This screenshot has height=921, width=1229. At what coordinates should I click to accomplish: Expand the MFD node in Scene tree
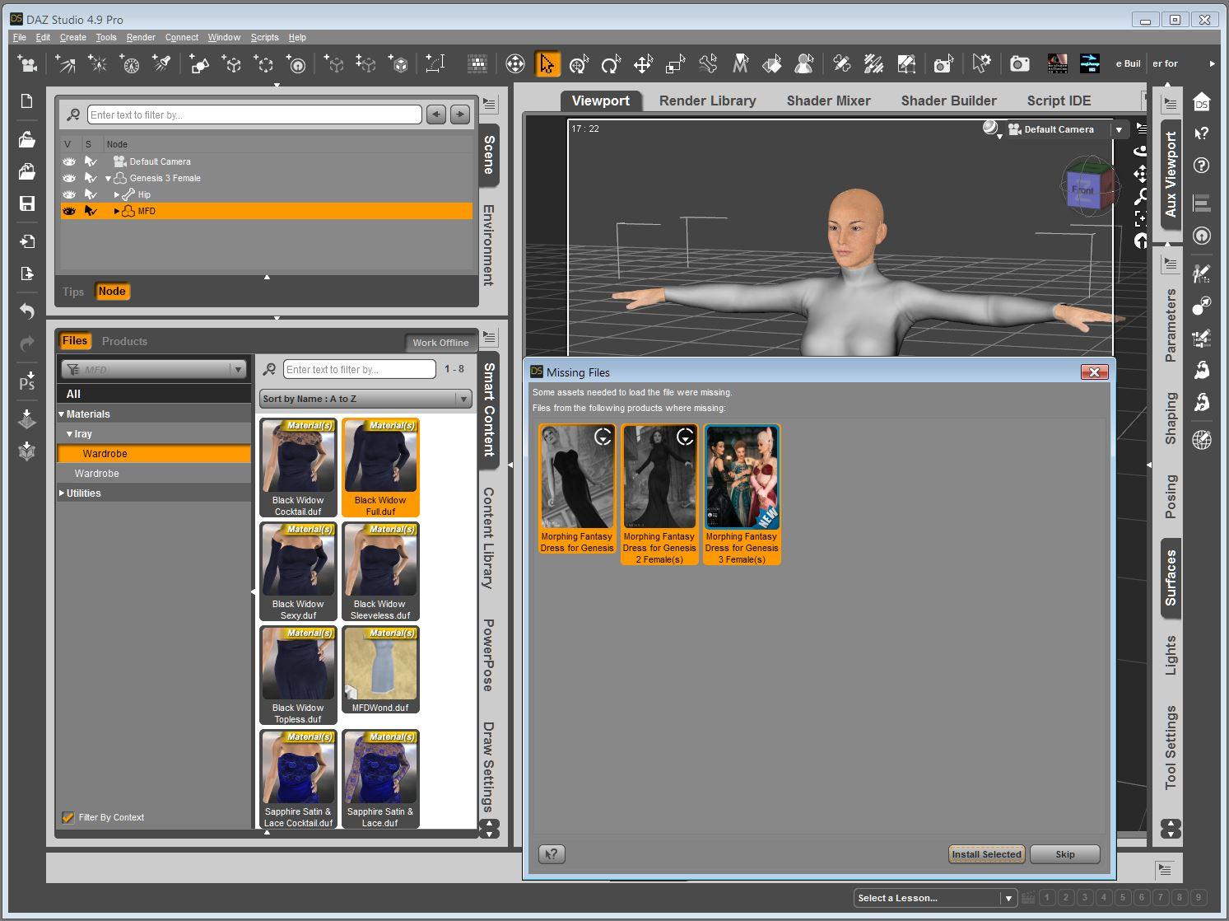coord(116,211)
